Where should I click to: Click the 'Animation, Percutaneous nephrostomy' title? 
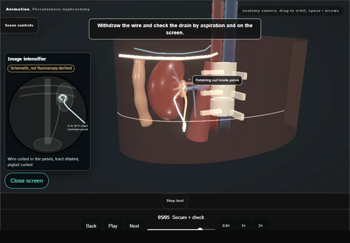(48, 9)
